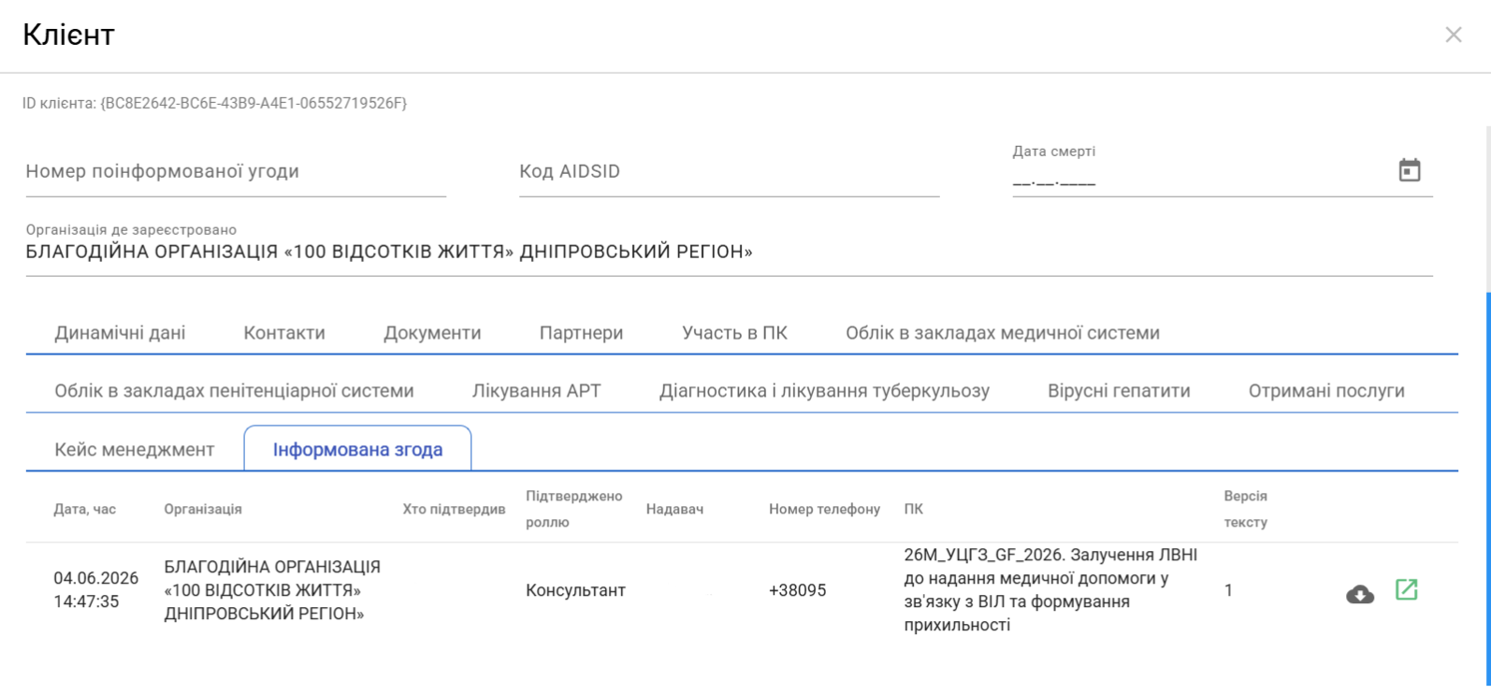Click the Номер поінформованої угоди field

point(236,172)
